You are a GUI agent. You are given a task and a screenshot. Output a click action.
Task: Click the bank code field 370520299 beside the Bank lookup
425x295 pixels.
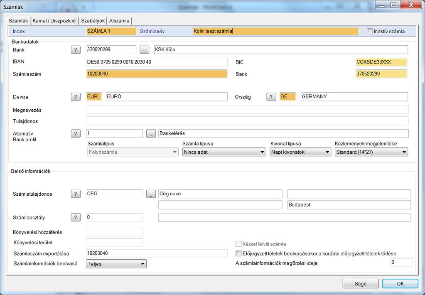click(111, 49)
